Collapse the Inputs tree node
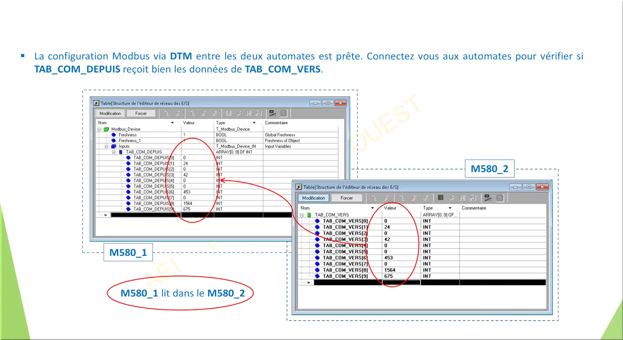Image resolution: width=623 pixels, height=340 pixels. pyautogui.click(x=106, y=146)
